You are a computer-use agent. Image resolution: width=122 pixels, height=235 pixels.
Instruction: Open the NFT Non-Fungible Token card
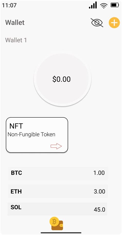[37, 135]
